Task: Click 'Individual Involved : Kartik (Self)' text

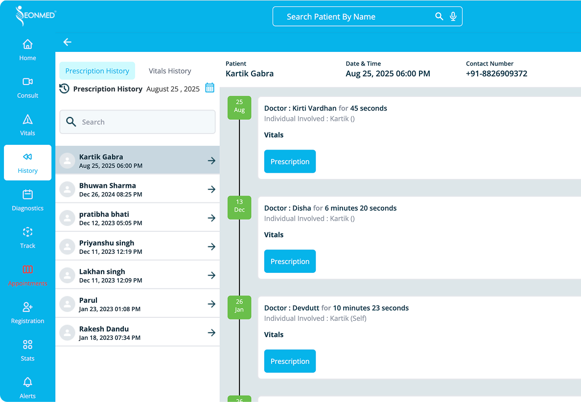Action: pyautogui.click(x=315, y=318)
